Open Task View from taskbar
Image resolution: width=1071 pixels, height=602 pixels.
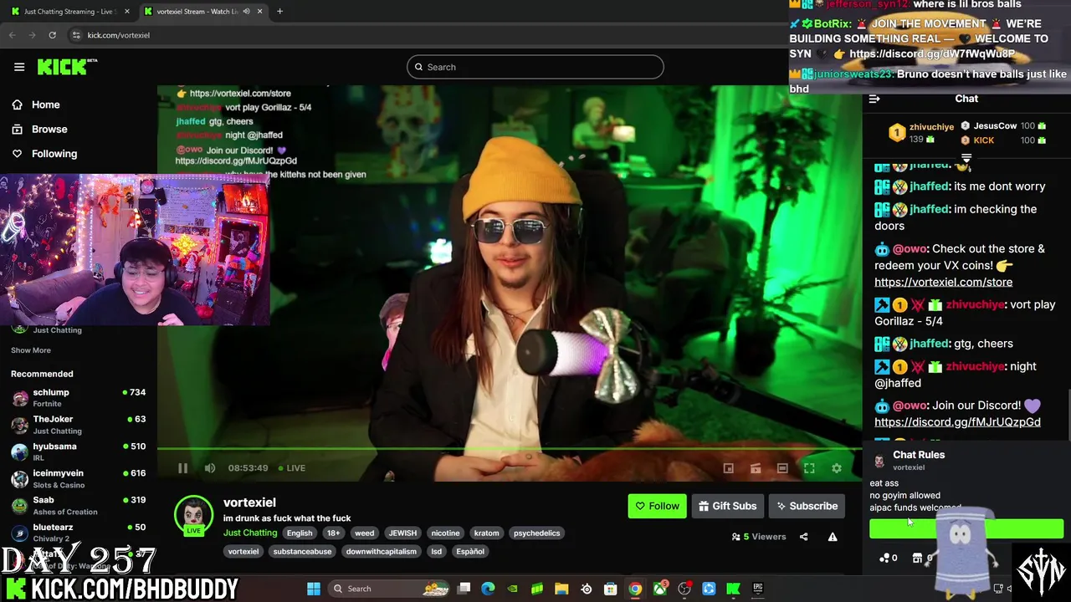(464, 589)
